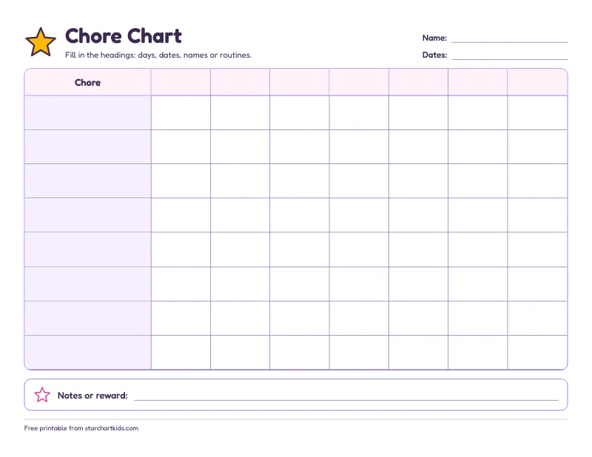The image size is (592, 457).
Task: Click the "Fill in the headings" subtitle text
Action: [158, 55]
